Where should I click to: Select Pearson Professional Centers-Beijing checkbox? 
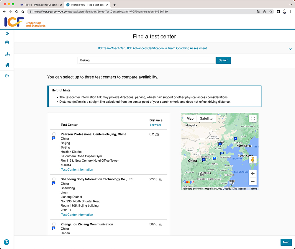54,134
